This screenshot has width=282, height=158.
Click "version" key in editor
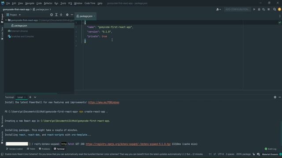93,32
